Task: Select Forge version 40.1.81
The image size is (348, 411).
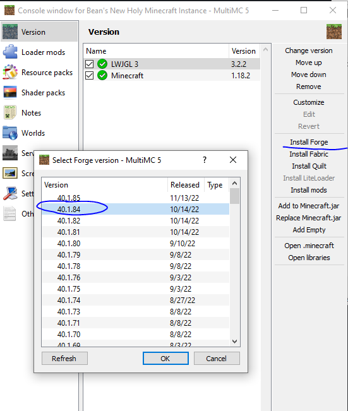Action: tap(136, 232)
